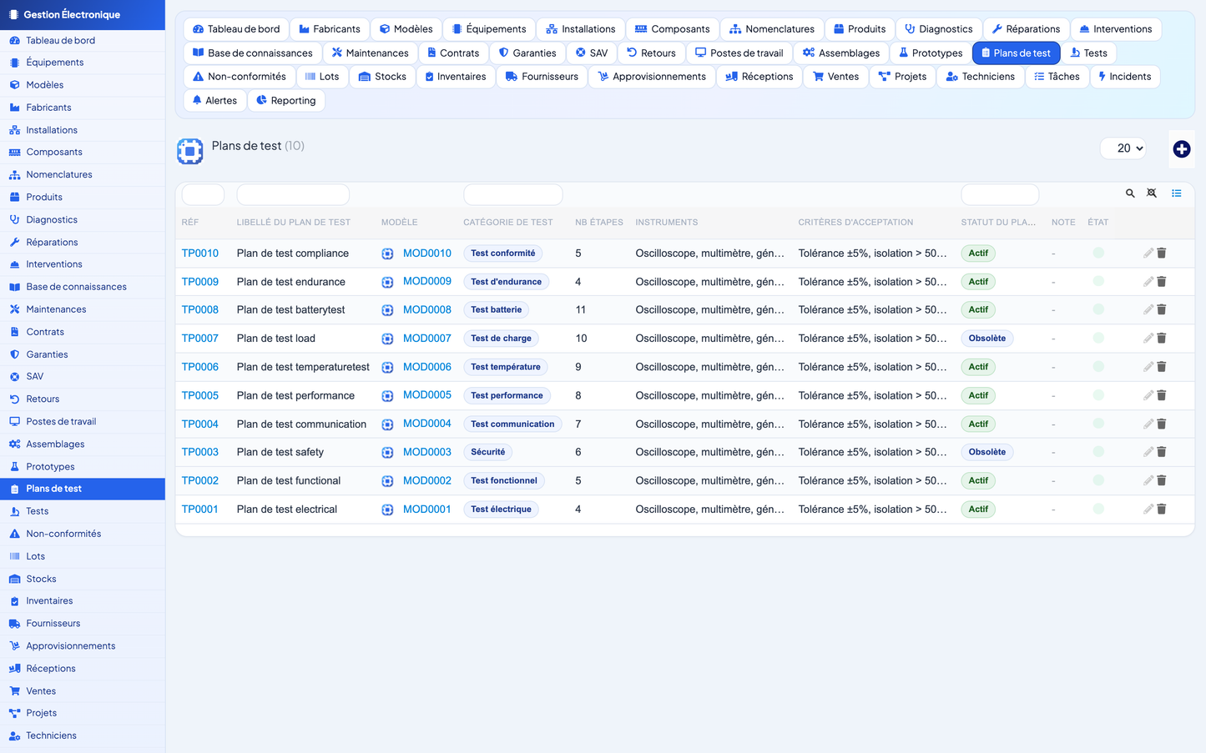Click the search magnifier icon in table header

(1130, 193)
